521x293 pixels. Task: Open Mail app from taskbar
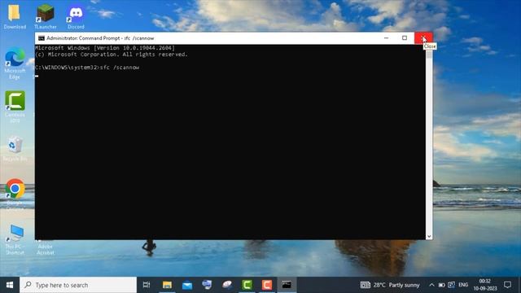(x=187, y=285)
